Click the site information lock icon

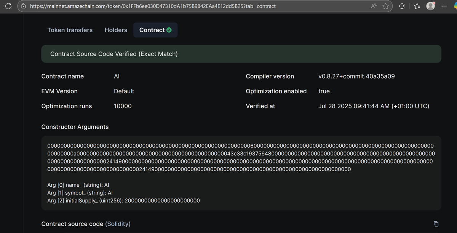(x=24, y=6)
